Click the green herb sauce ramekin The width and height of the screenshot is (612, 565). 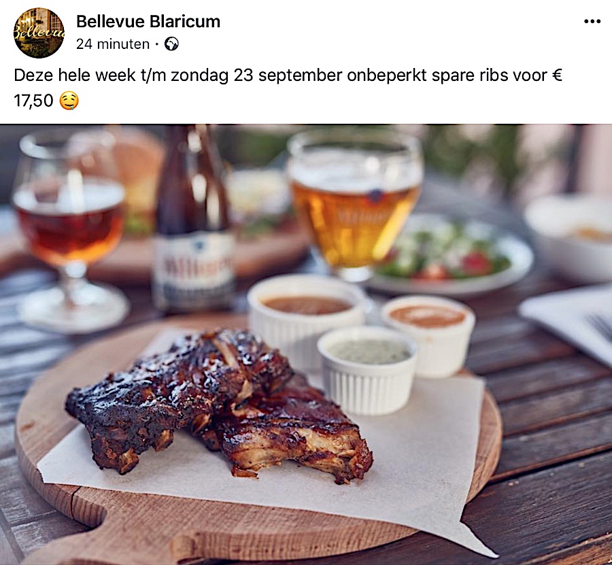(x=367, y=369)
